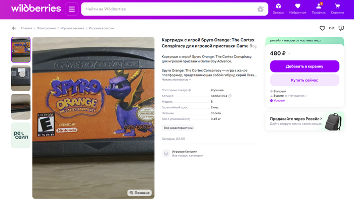Open Избранное favorites heart in header

[297, 9]
